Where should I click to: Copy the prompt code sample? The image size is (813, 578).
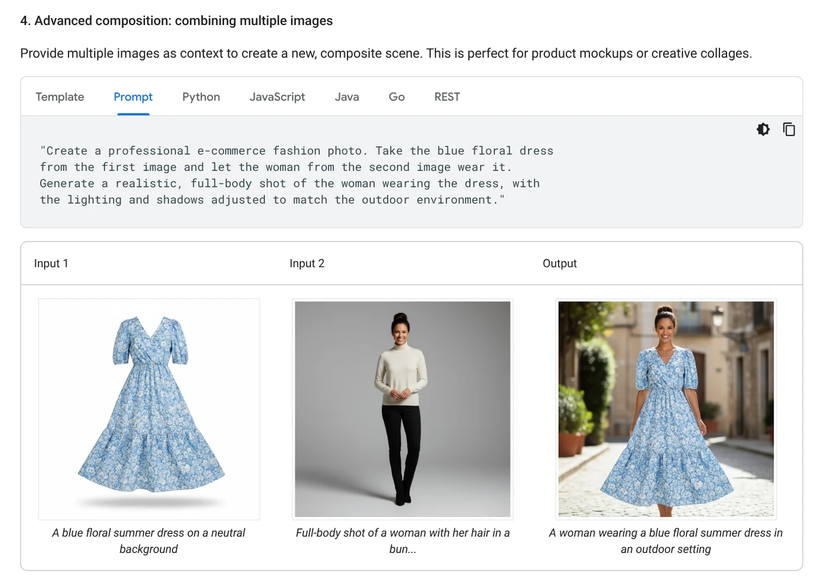(x=789, y=130)
